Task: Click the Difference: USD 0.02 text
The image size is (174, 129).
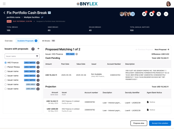Action: pyautogui.click(x=160, y=54)
